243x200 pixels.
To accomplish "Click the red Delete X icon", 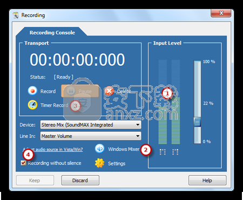I will [109, 91].
